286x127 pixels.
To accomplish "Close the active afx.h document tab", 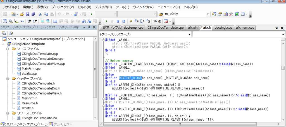I will [282, 28].
